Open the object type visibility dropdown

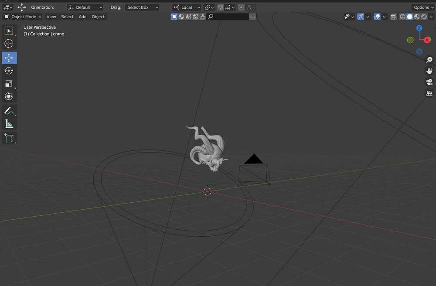coord(349,17)
